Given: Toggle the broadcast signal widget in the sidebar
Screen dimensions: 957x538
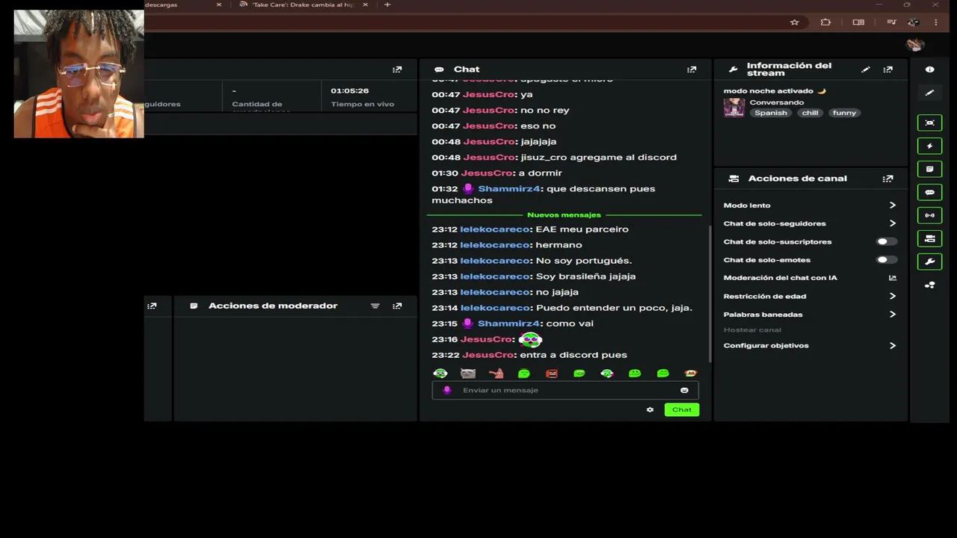Looking at the screenshot, I should (x=929, y=215).
